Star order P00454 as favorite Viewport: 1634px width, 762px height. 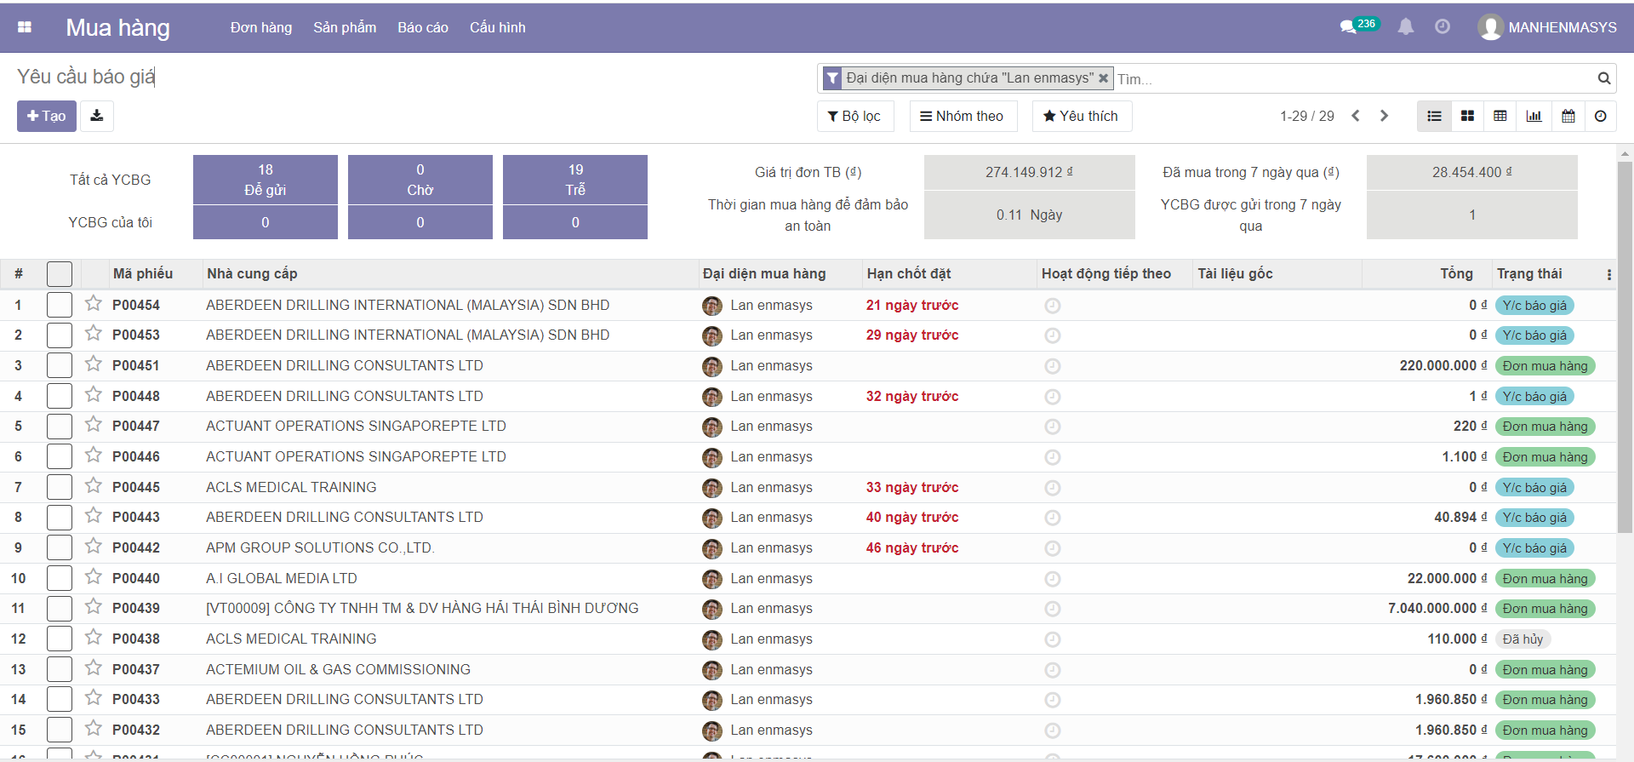[x=94, y=304]
